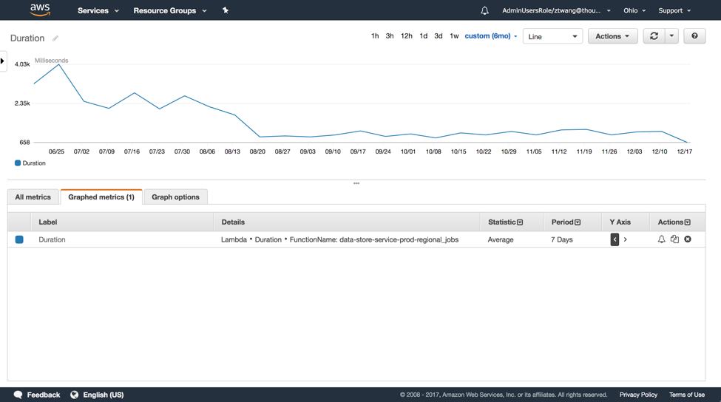Viewport: 721px width, 402px height.
Task: Select left Y axis for Duration metric
Action: pyautogui.click(x=615, y=239)
